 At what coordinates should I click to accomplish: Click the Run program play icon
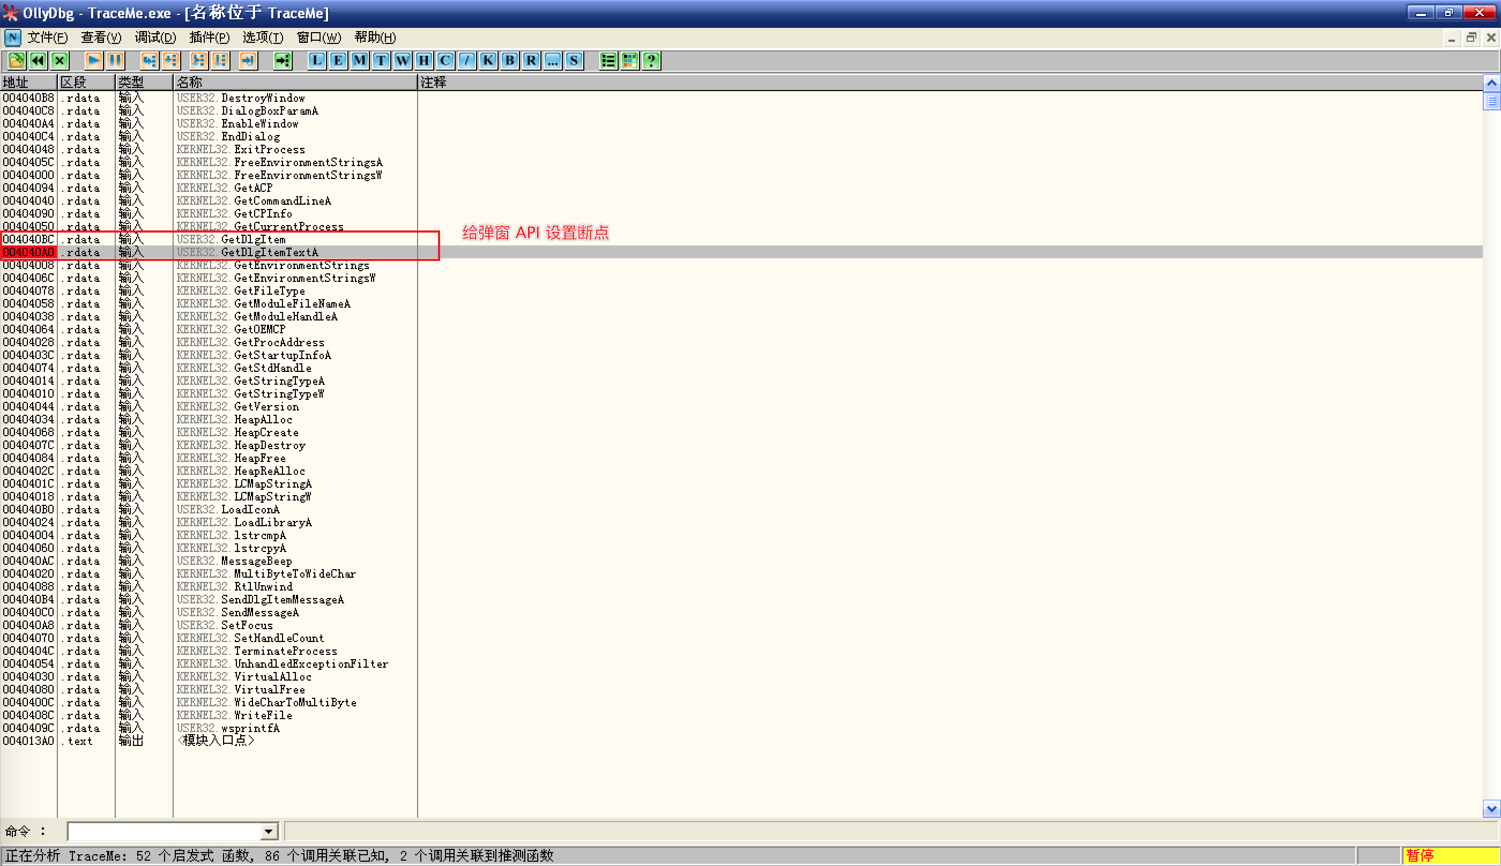pyautogui.click(x=93, y=60)
